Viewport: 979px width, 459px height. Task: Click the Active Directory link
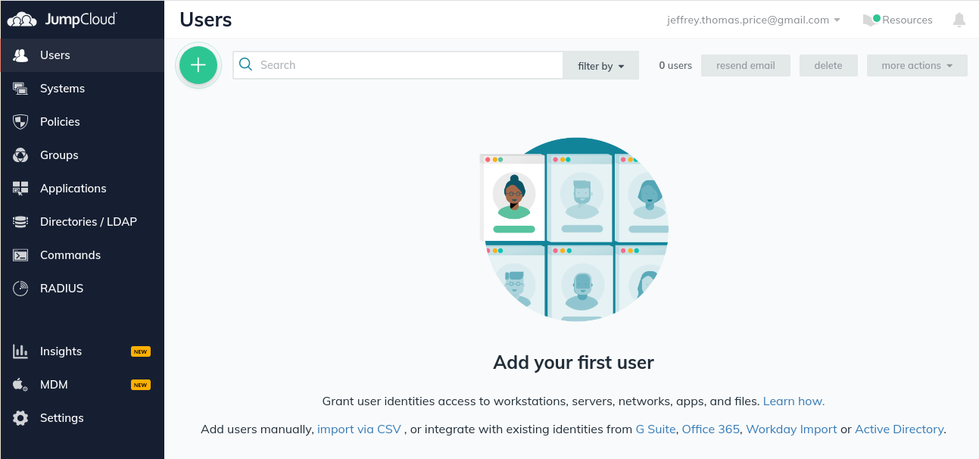click(899, 429)
